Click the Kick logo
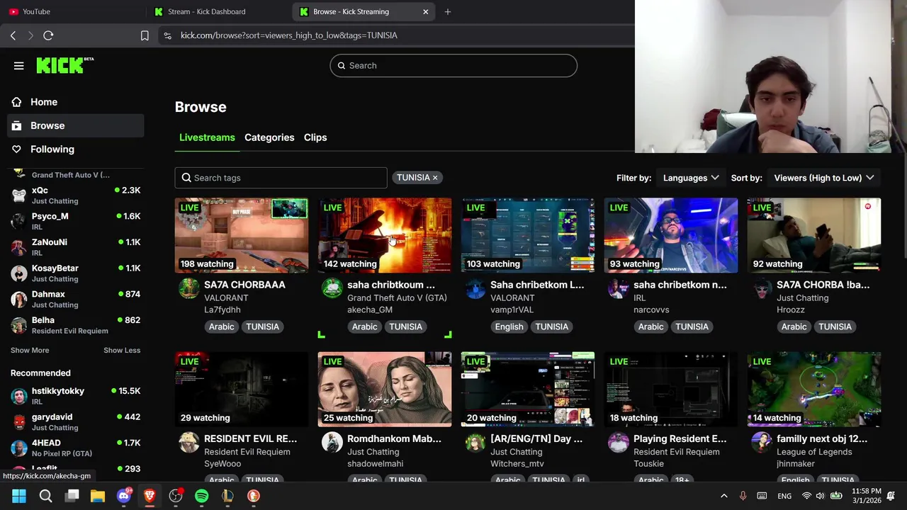Viewport: 907px width, 510px height. [x=64, y=65]
